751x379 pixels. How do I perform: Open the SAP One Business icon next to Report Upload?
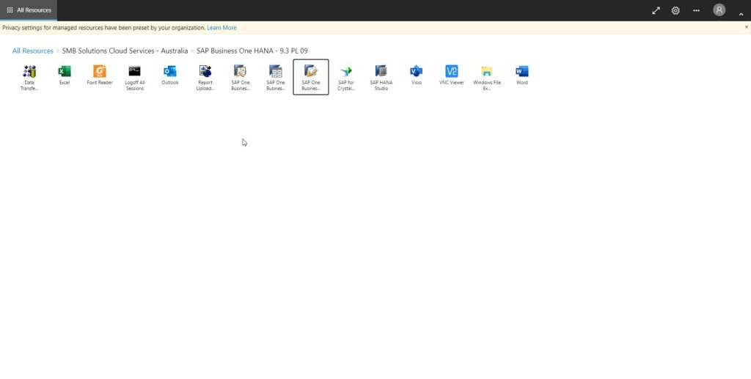click(241, 78)
